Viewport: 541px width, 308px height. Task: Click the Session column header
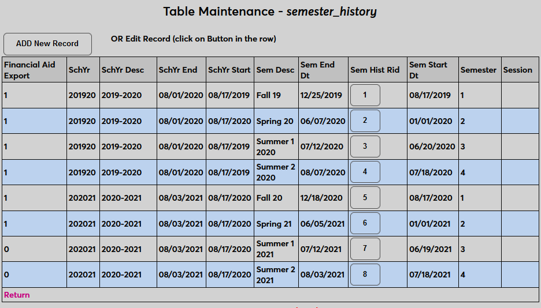click(517, 70)
